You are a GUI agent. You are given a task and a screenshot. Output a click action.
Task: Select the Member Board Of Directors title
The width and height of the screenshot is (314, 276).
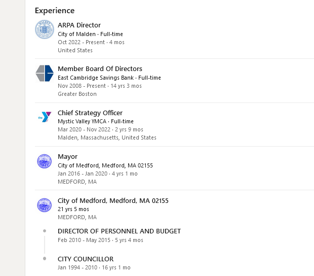(100, 69)
